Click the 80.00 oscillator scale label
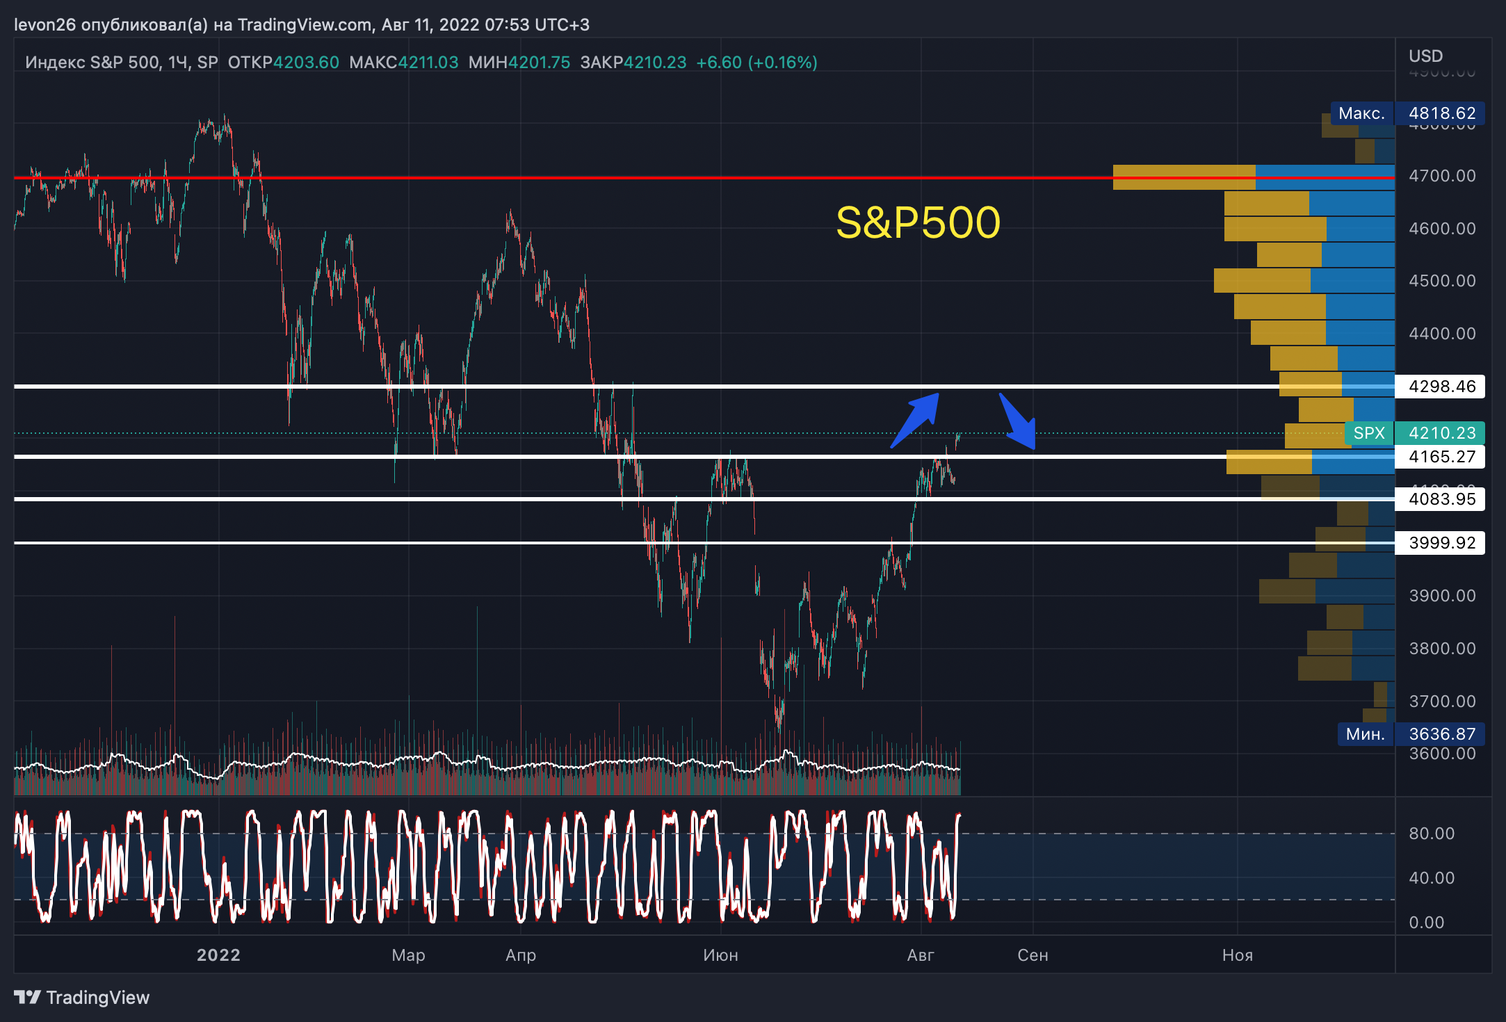This screenshot has height=1022, width=1506. [1432, 834]
